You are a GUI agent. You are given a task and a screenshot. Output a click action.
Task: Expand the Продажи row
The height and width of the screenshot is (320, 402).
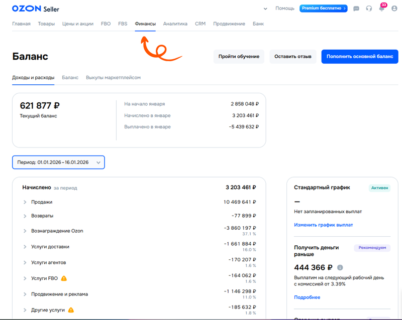click(x=25, y=202)
